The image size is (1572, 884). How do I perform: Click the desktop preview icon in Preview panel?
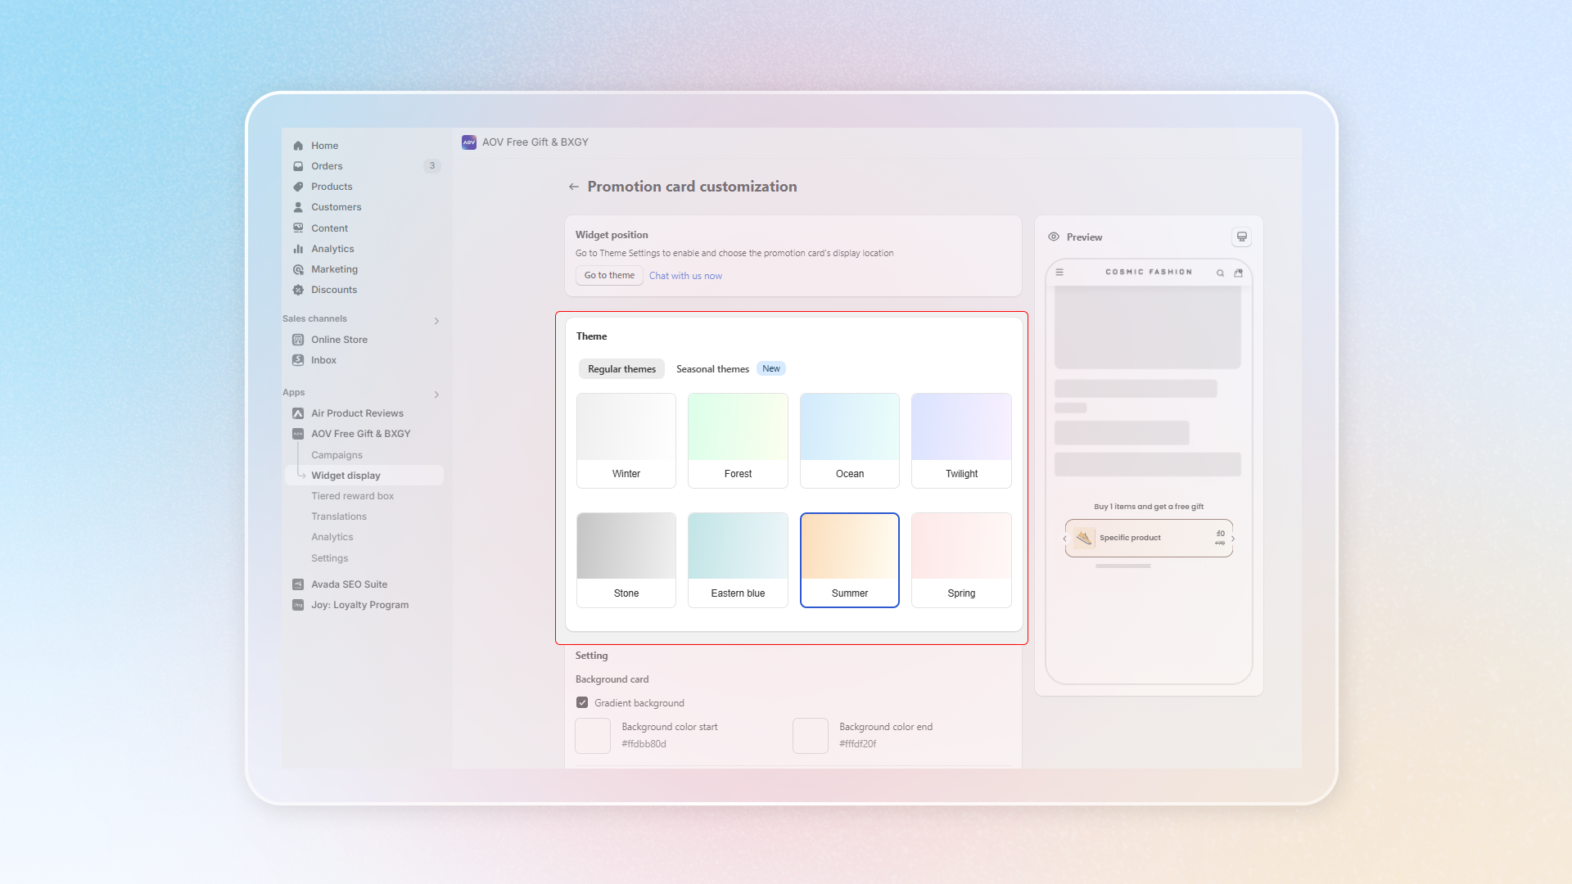click(1241, 237)
